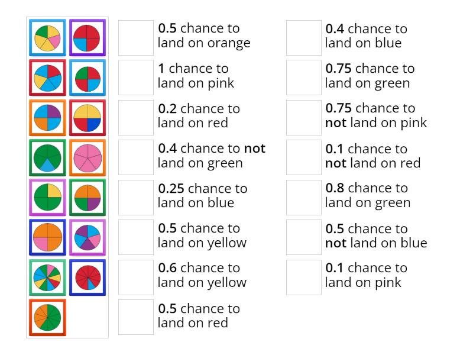Click the pink and purple five-section spinner
This screenshot has height=355, width=473.
coord(88,237)
